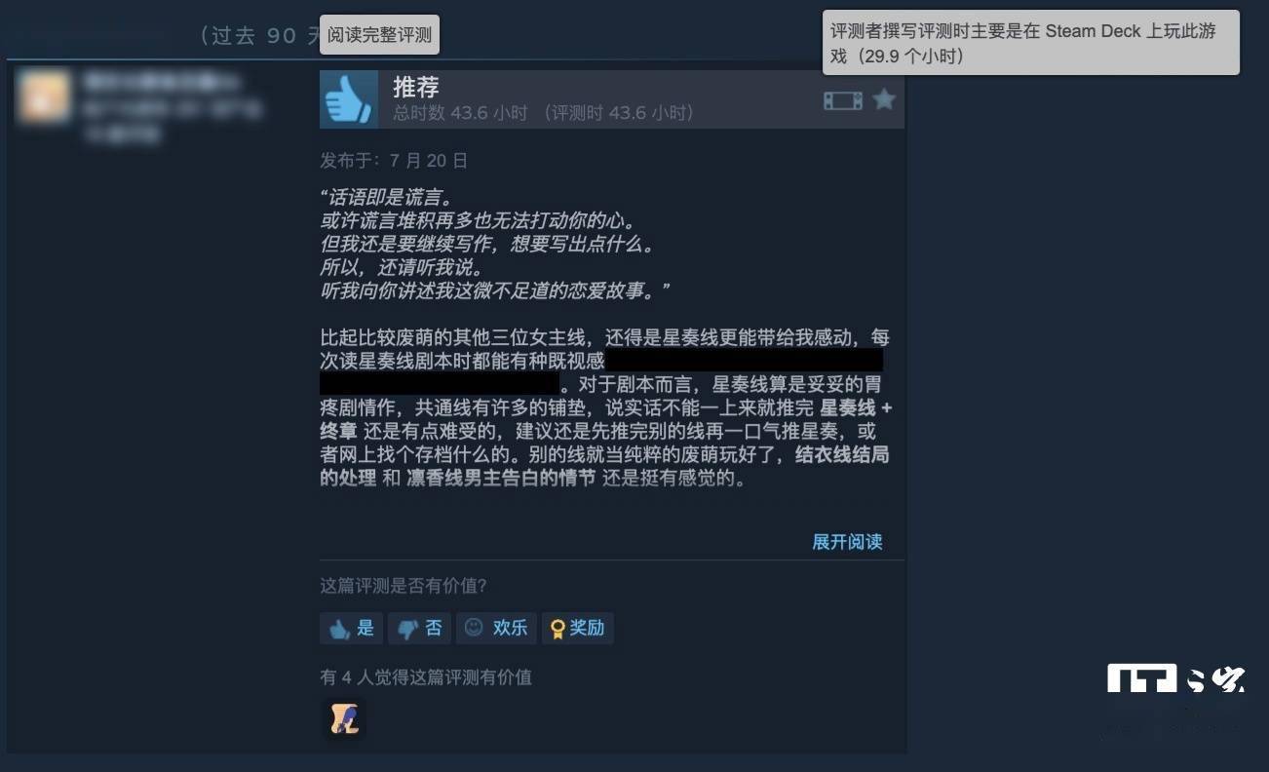
Task: Click the 阅读完整评测 tooltip label
Action: tap(380, 35)
